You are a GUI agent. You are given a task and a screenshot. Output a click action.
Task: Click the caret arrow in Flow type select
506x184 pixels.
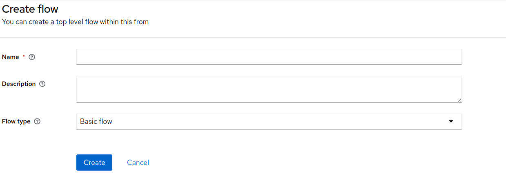pos(451,121)
